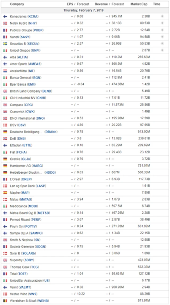Image resolution: width=170 pixels, height=305 pixels.
Task: Click the time icon in the Sanofi row
Action: [x=163, y=37]
